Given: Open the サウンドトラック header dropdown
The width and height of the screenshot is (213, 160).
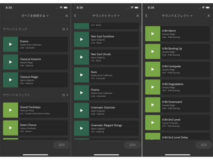Looking at the screenshot, I should 106,16.
